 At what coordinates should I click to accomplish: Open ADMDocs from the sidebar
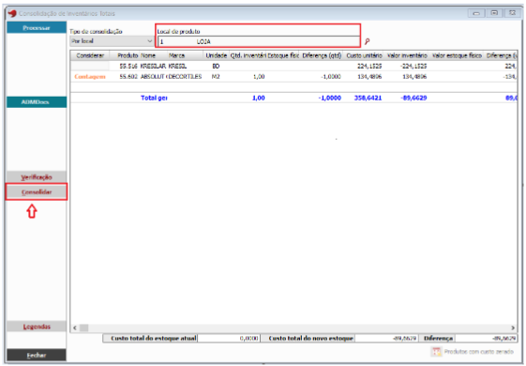[37, 102]
